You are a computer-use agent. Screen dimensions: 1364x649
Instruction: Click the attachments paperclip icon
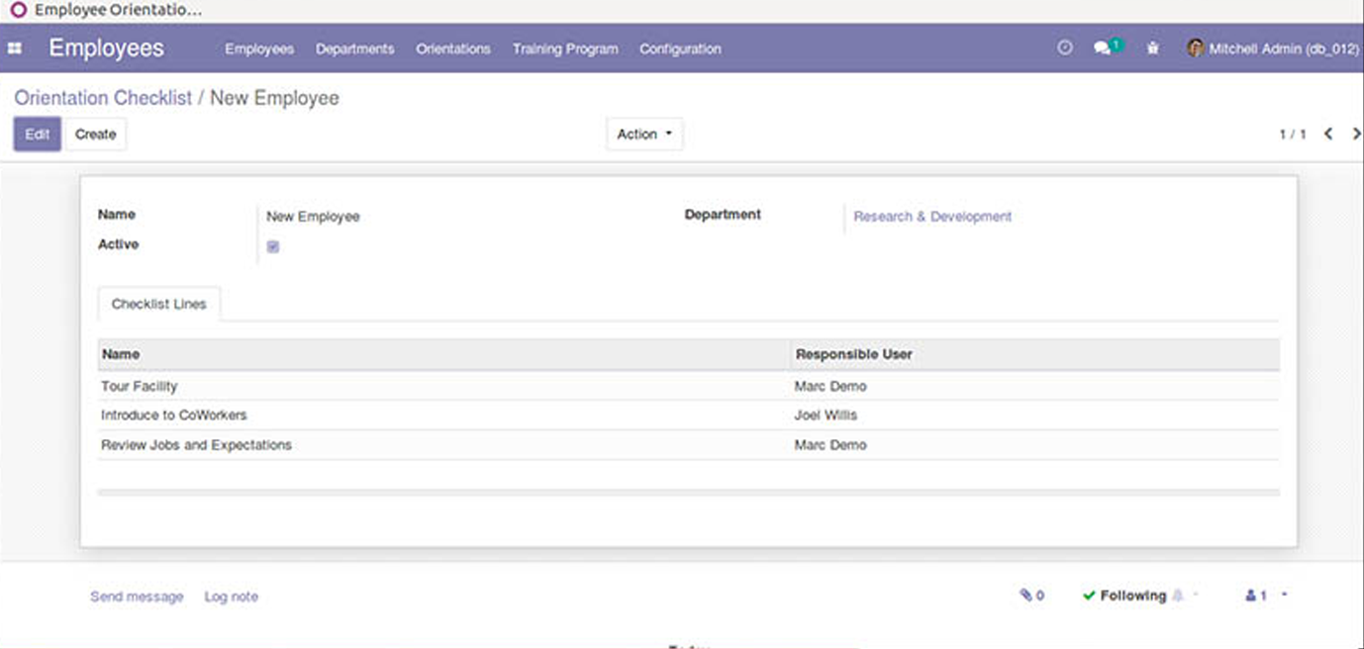point(1026,596)
